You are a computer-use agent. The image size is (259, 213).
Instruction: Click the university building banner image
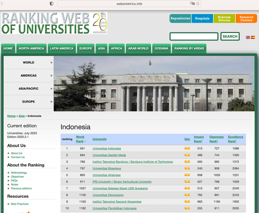click(x=154, y=84)
